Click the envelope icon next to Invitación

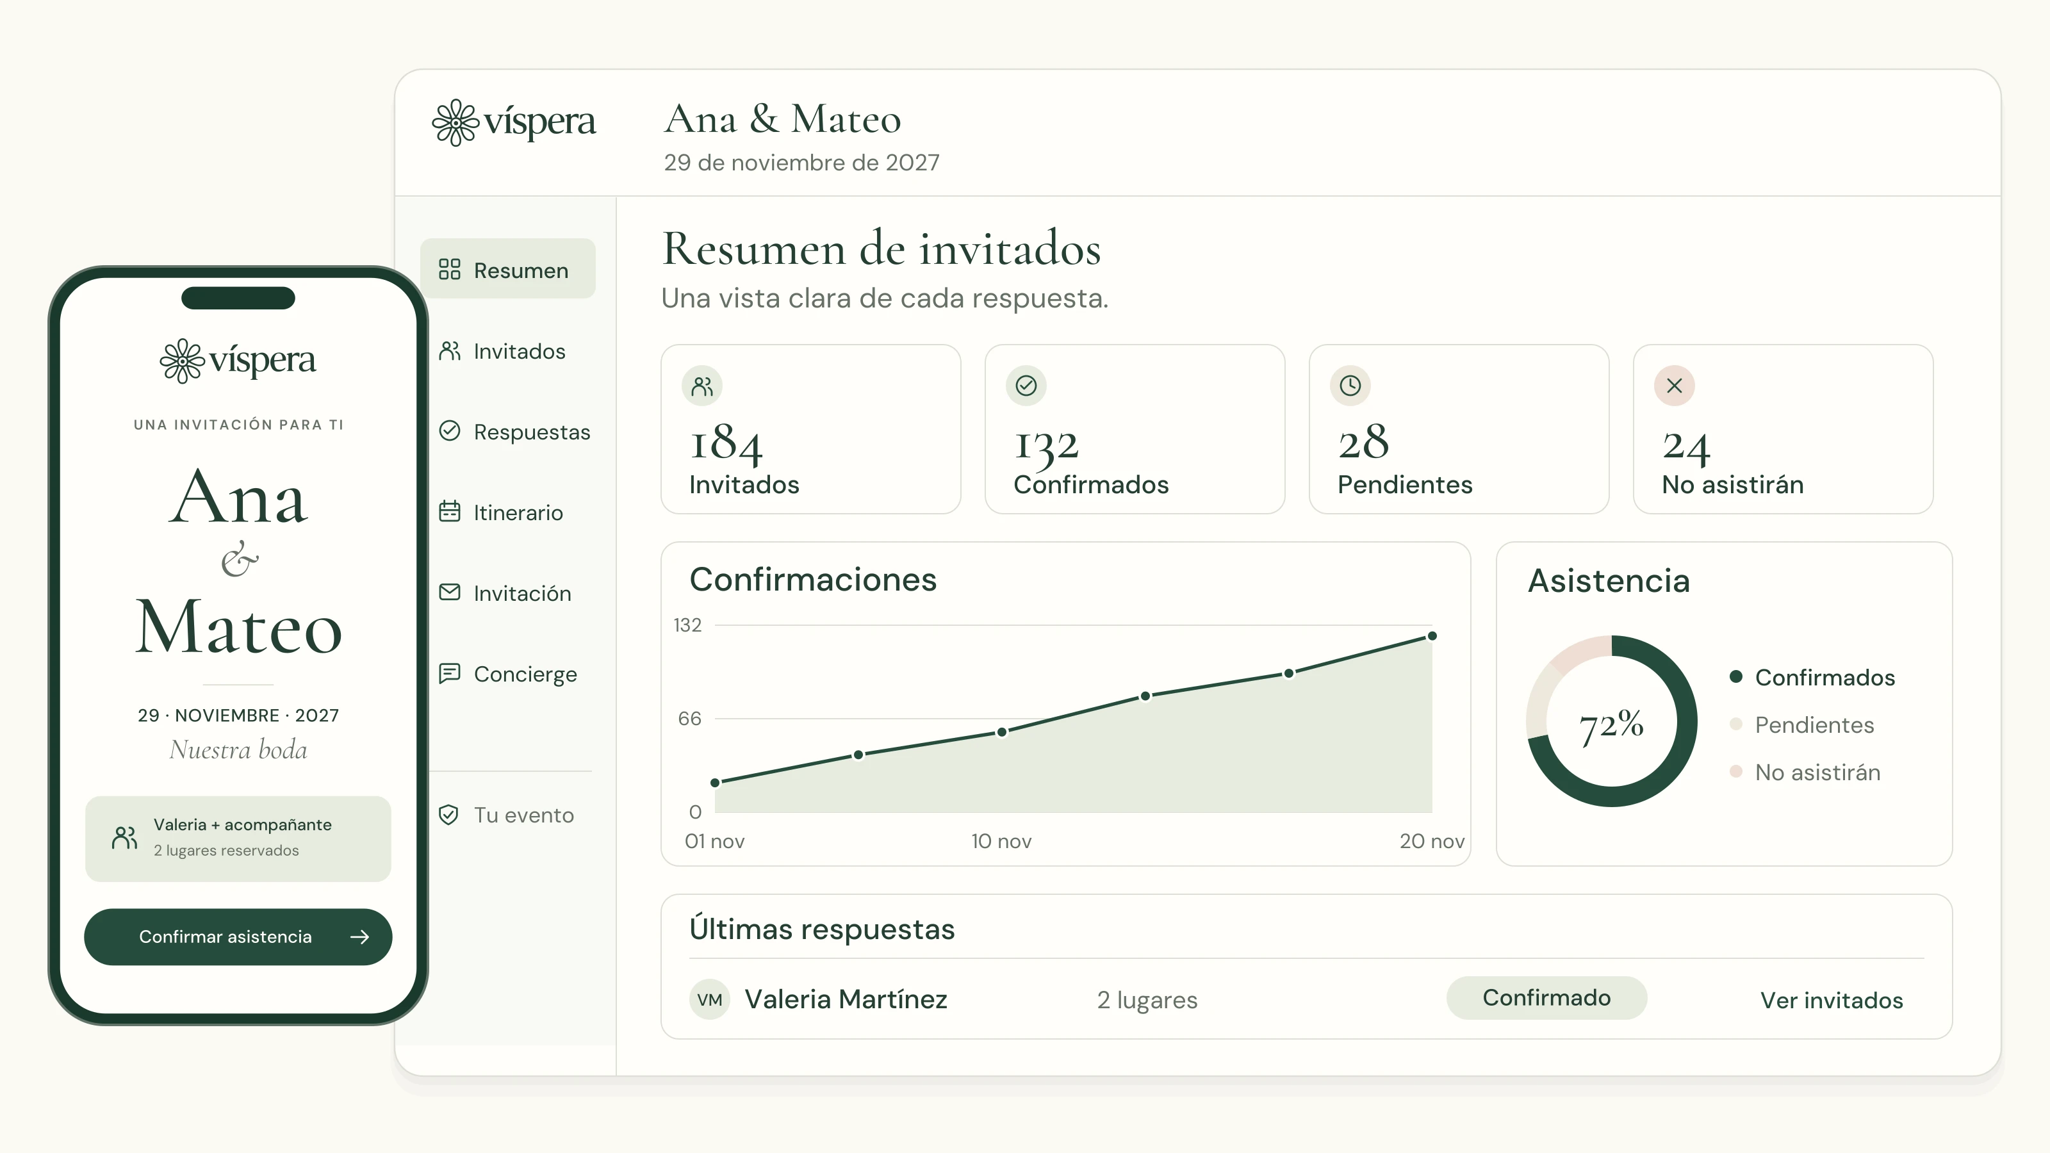(450, 592)
